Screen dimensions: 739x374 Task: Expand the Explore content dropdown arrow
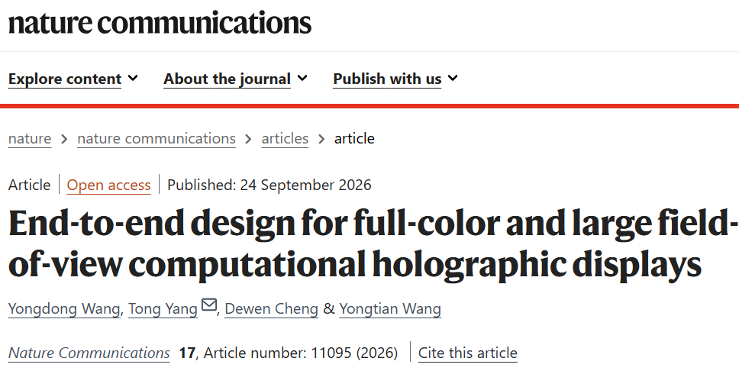134,78
